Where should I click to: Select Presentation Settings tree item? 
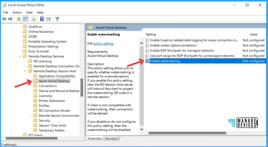[x=43, y=46]
